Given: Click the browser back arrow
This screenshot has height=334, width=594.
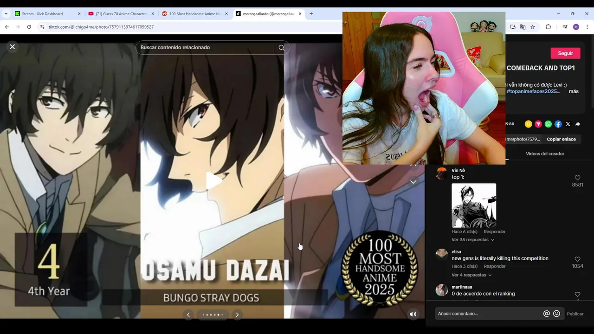Looking at the screenshot, I should pos(7,27).
